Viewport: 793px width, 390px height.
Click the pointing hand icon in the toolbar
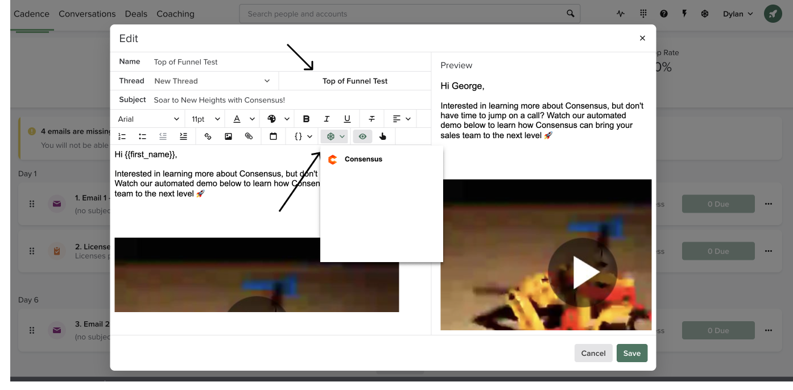pyautogui.click(x=383, y=136)
